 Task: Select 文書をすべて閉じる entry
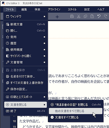pyautogui.click(x=75, y=117)
